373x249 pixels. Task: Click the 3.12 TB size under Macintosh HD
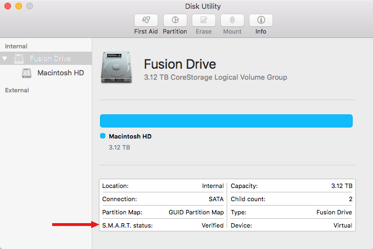119,147
